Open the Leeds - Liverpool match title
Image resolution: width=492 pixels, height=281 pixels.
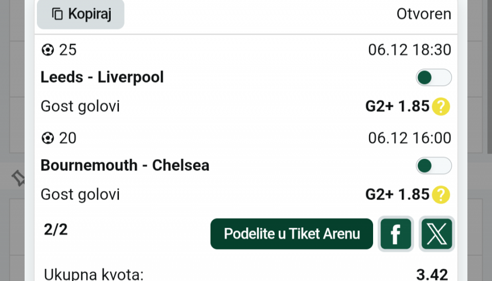click(x=102, y=78)
